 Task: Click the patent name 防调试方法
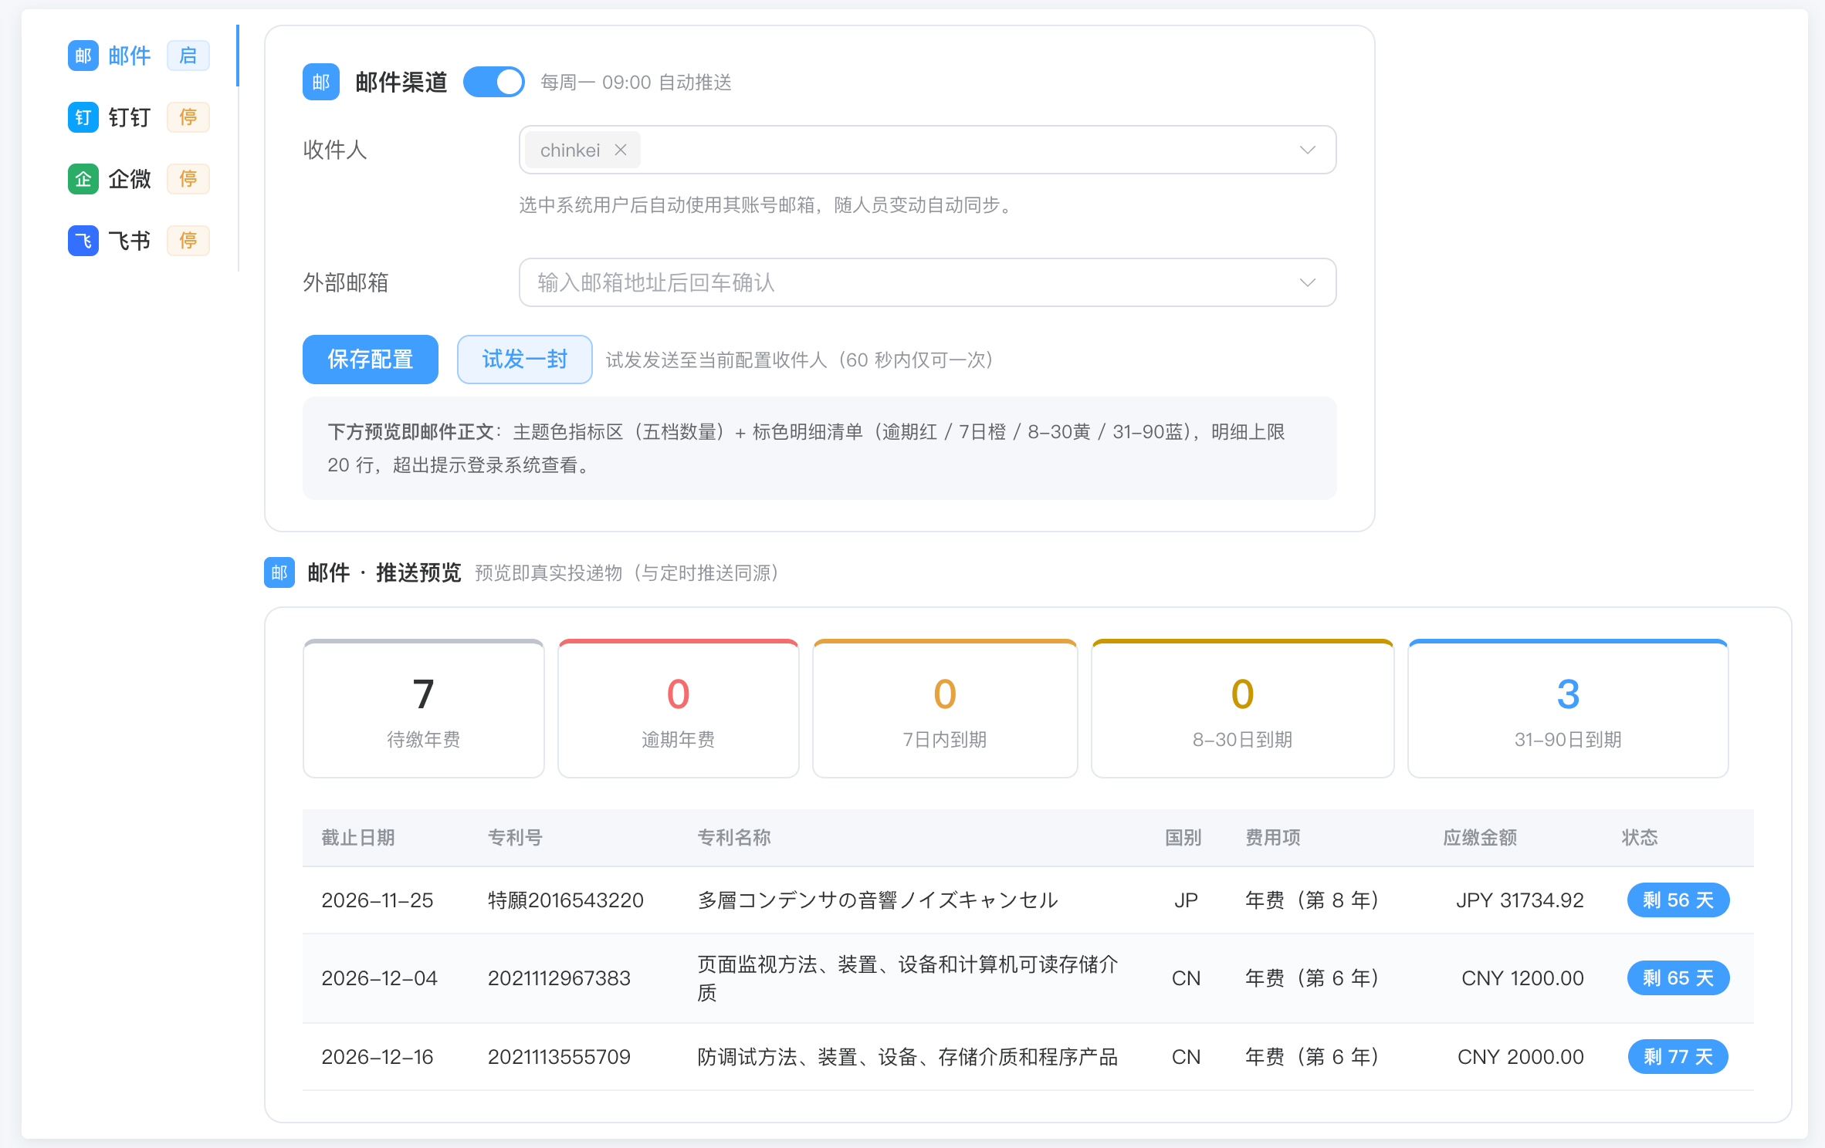(x=908, y=1057)
